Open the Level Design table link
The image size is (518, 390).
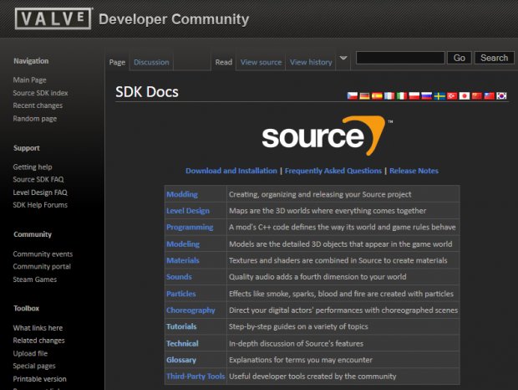[x=188, y=211]
